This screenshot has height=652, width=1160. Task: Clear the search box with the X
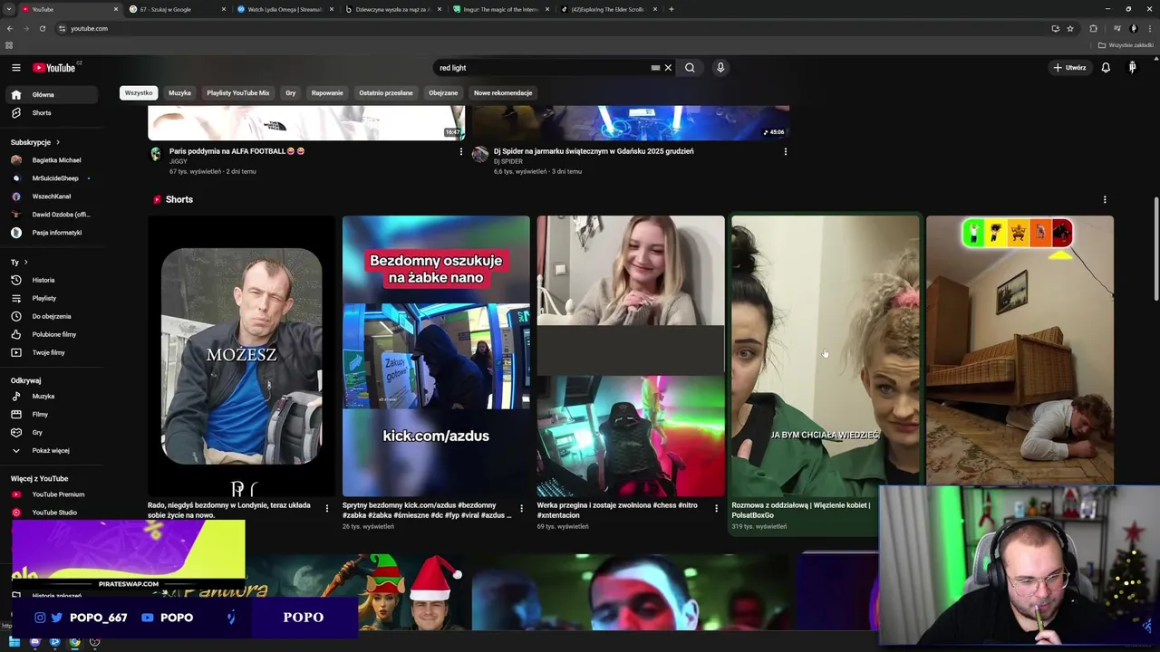click(668, 68)
